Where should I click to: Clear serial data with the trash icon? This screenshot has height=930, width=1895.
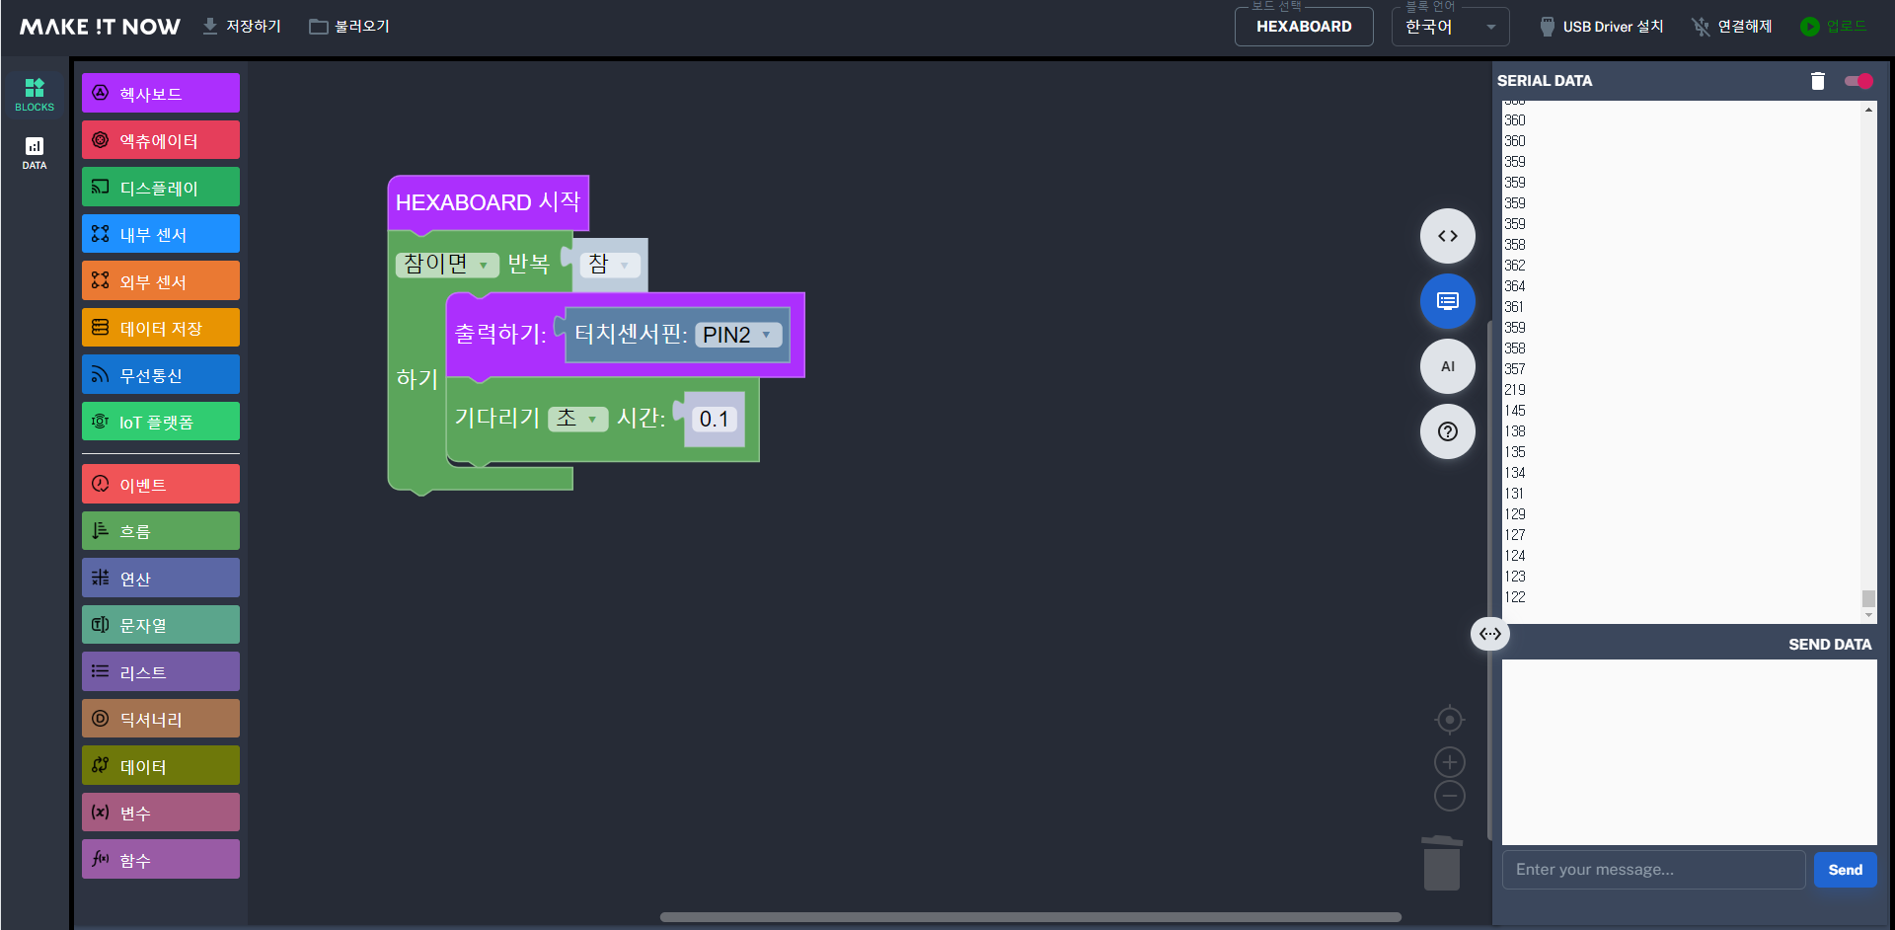pyautogui.click(x=1818, y=81)
